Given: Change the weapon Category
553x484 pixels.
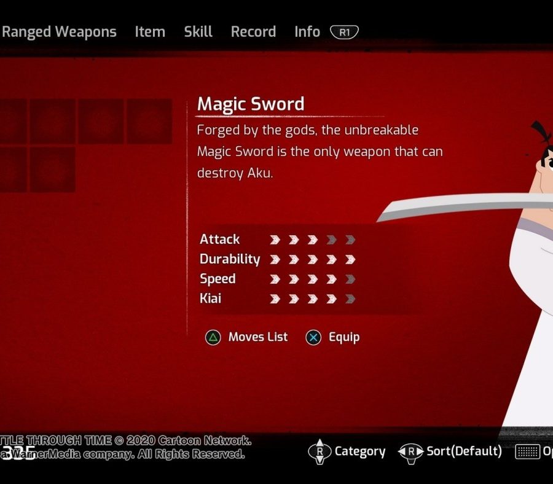Looking at the screenshot, I should (x=359, y=451).
